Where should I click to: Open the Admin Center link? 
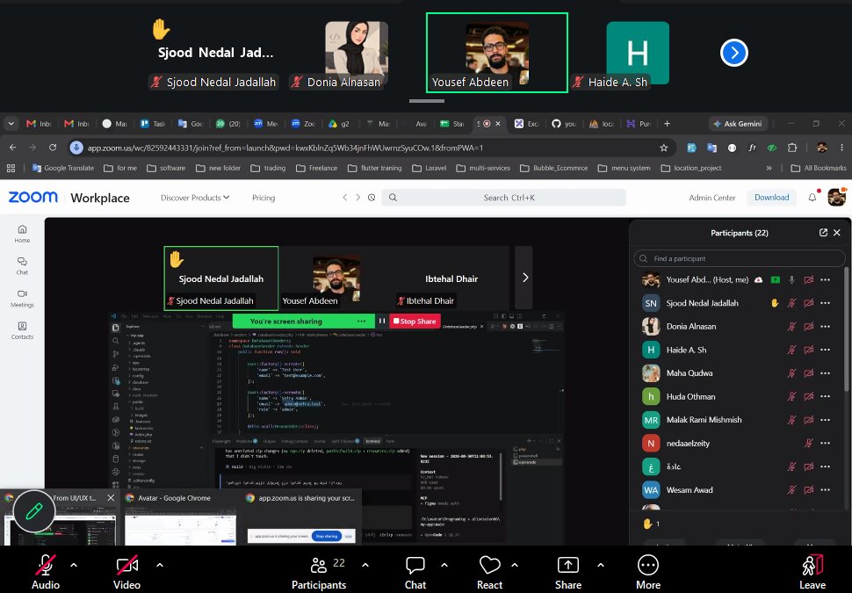tap(711, 198)
